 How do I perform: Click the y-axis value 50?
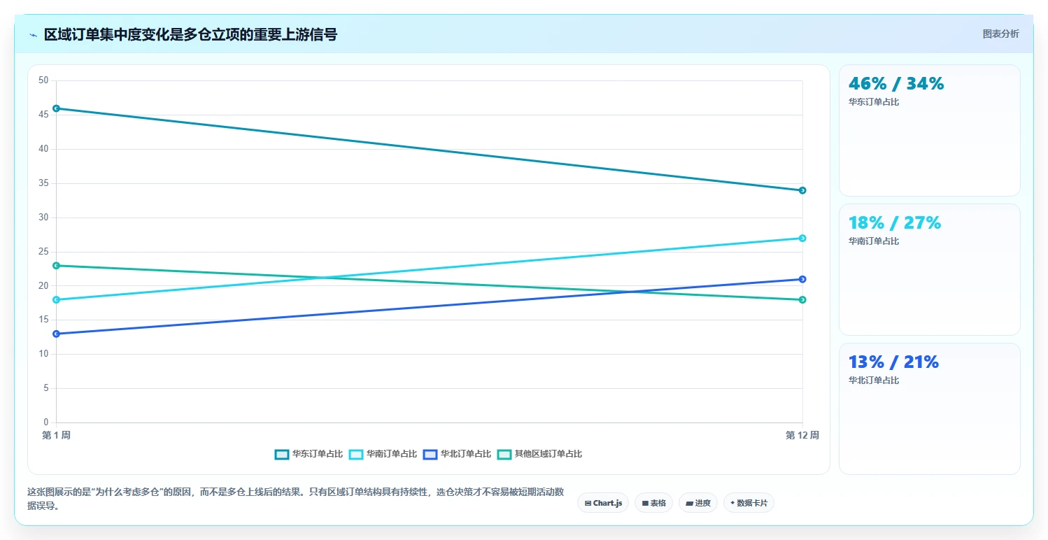coord(43,80)
